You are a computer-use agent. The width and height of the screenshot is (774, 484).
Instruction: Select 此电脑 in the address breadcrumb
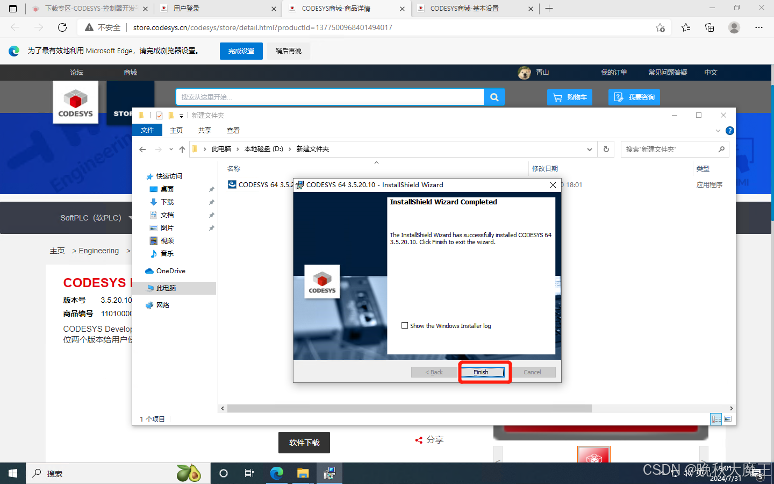[221, 149]
